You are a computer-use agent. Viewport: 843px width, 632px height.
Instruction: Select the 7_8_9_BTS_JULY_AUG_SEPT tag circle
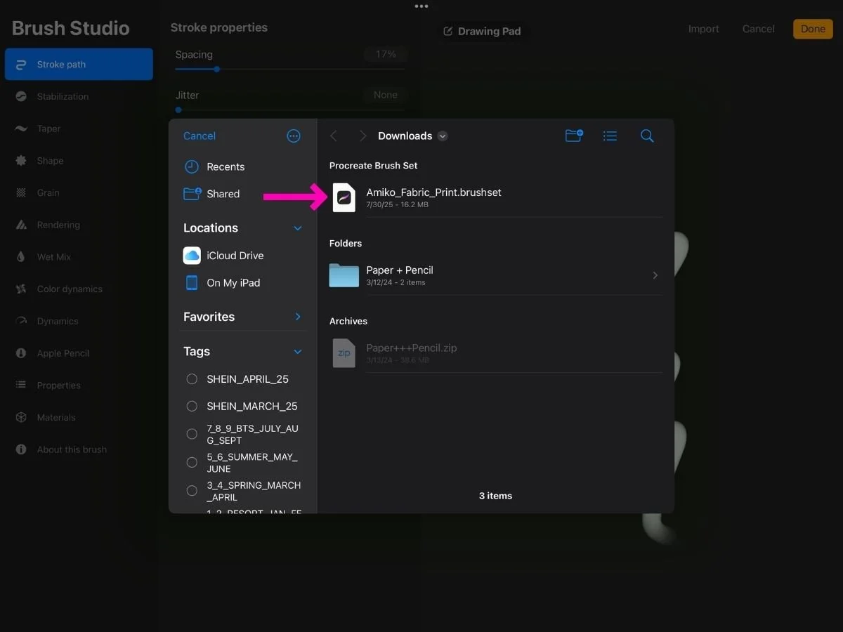(192, 434)
